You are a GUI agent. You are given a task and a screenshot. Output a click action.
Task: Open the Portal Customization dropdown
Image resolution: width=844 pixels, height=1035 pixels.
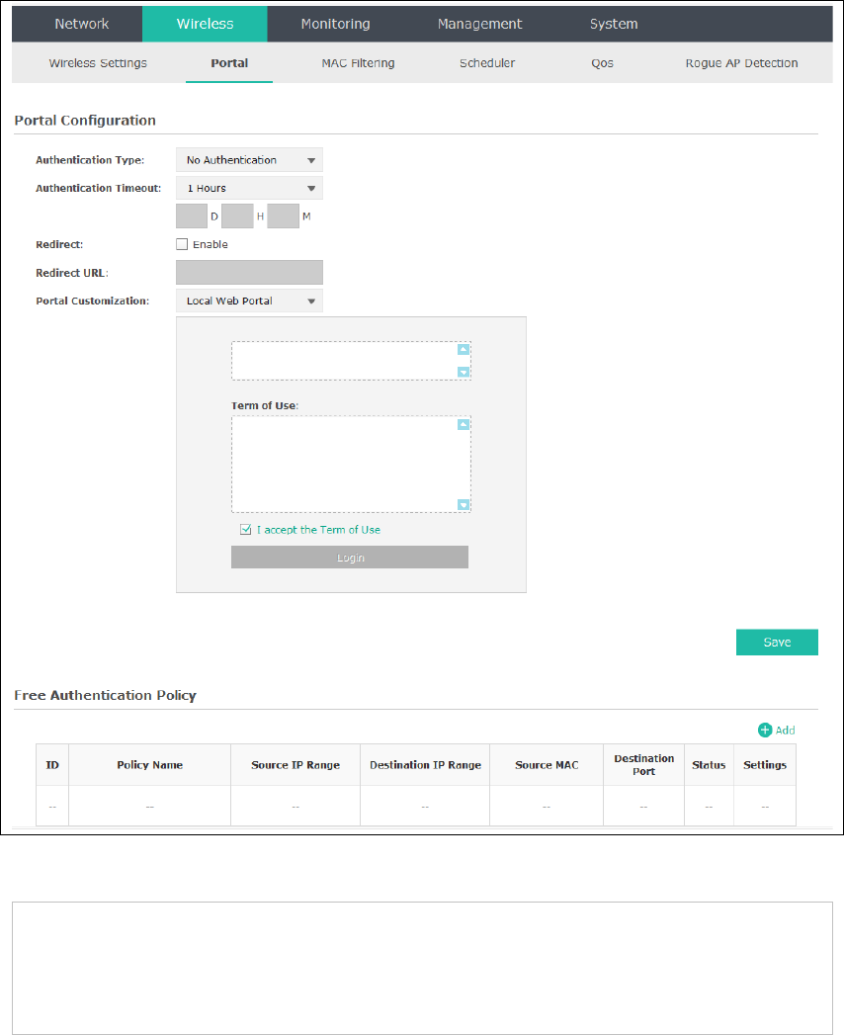pos(249,301)
